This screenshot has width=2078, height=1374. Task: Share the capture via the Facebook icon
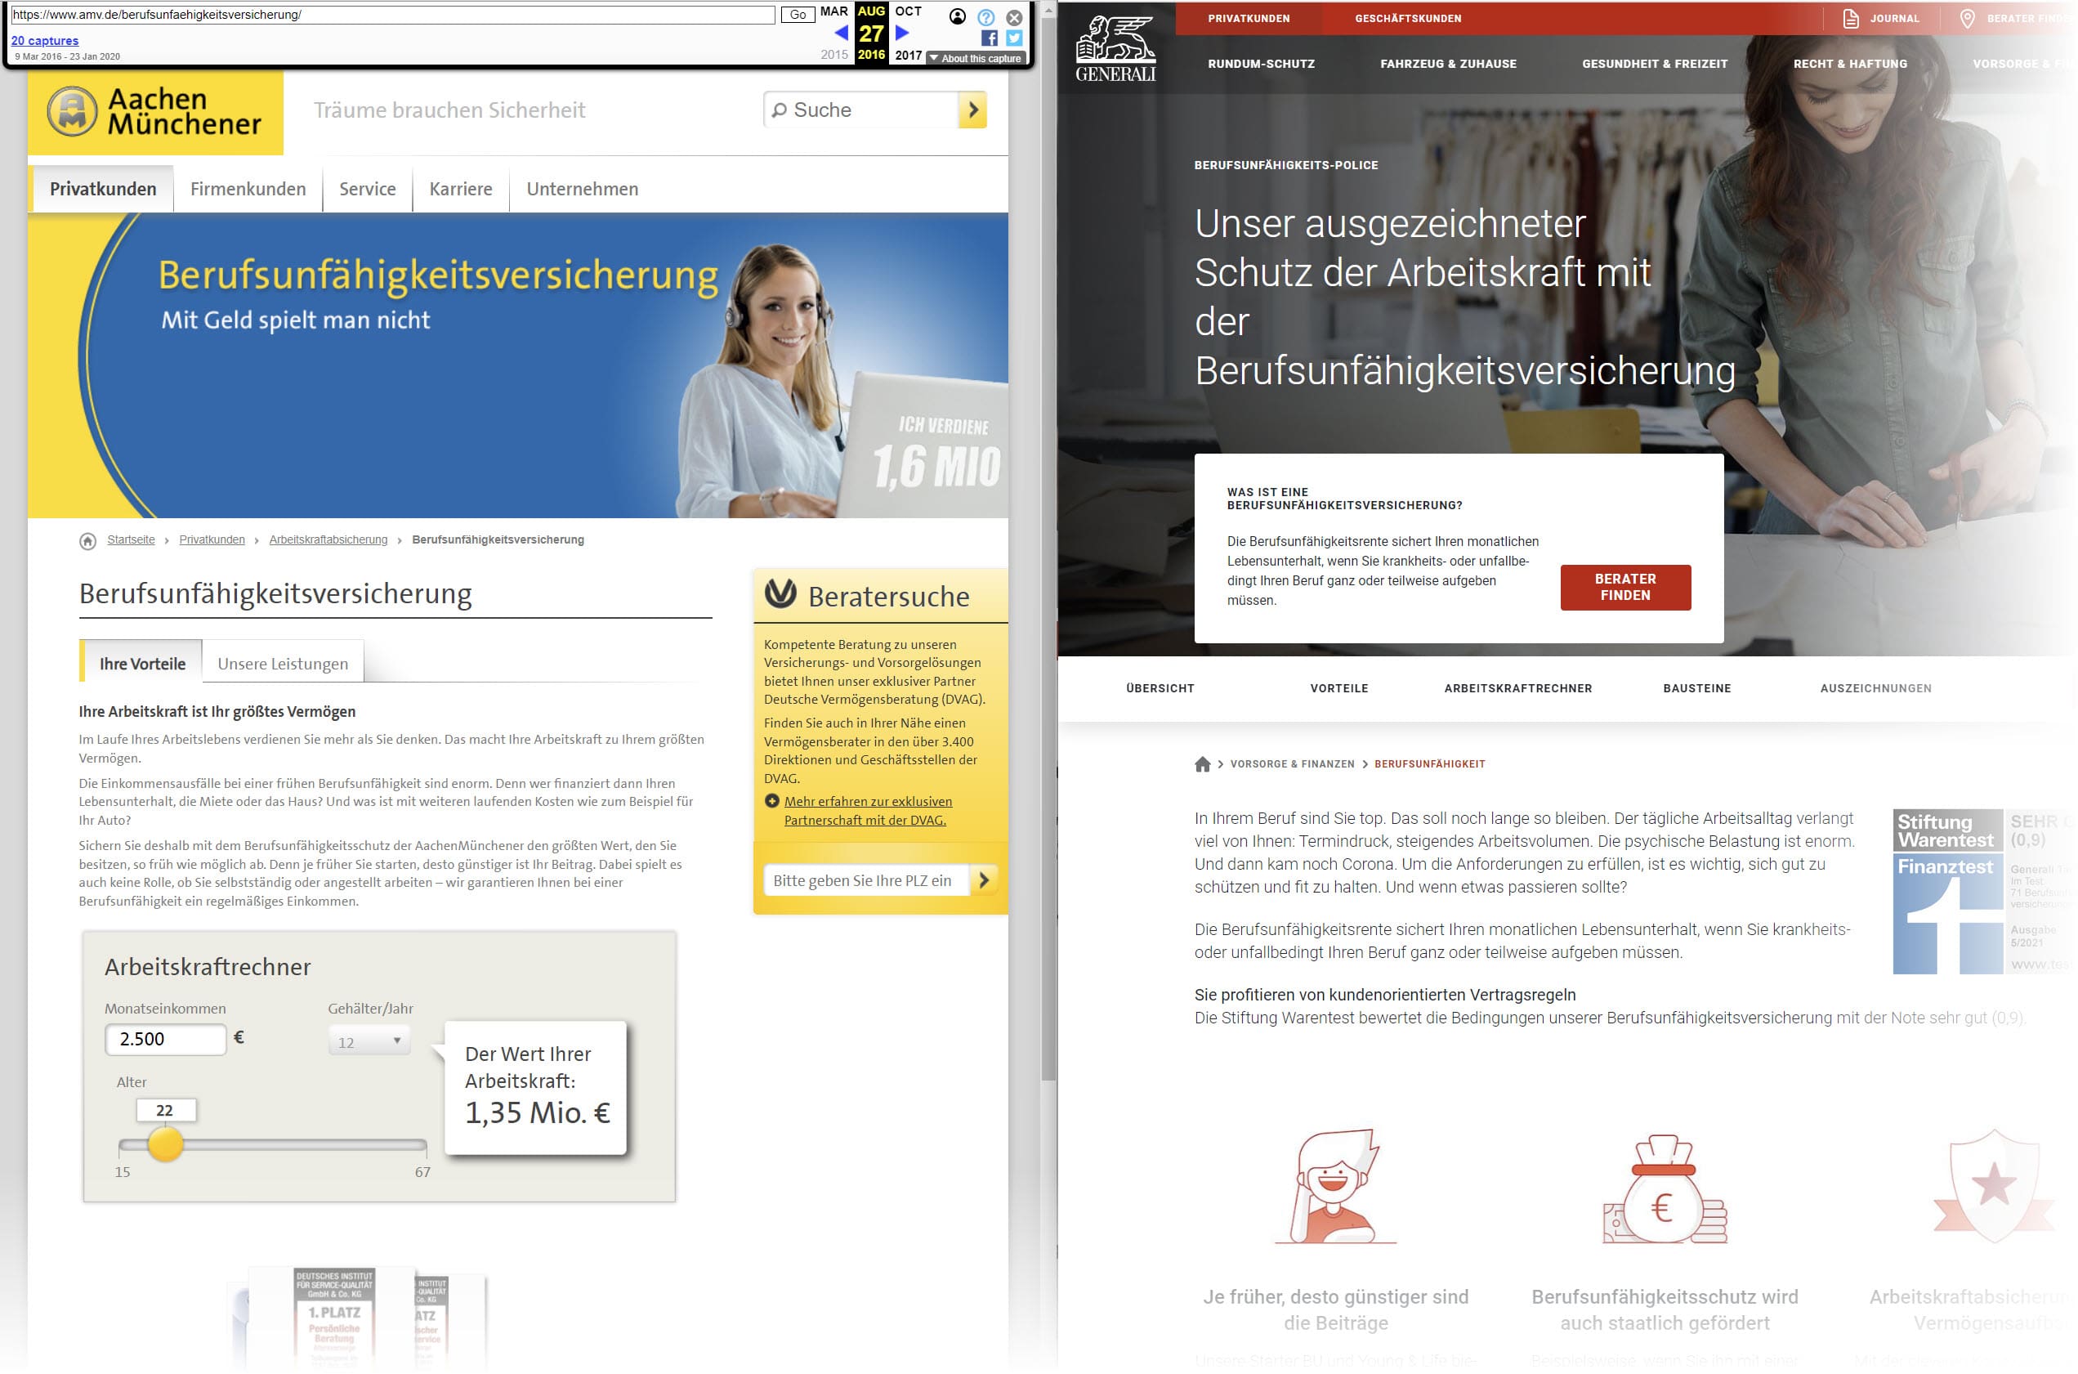(991, 38)
